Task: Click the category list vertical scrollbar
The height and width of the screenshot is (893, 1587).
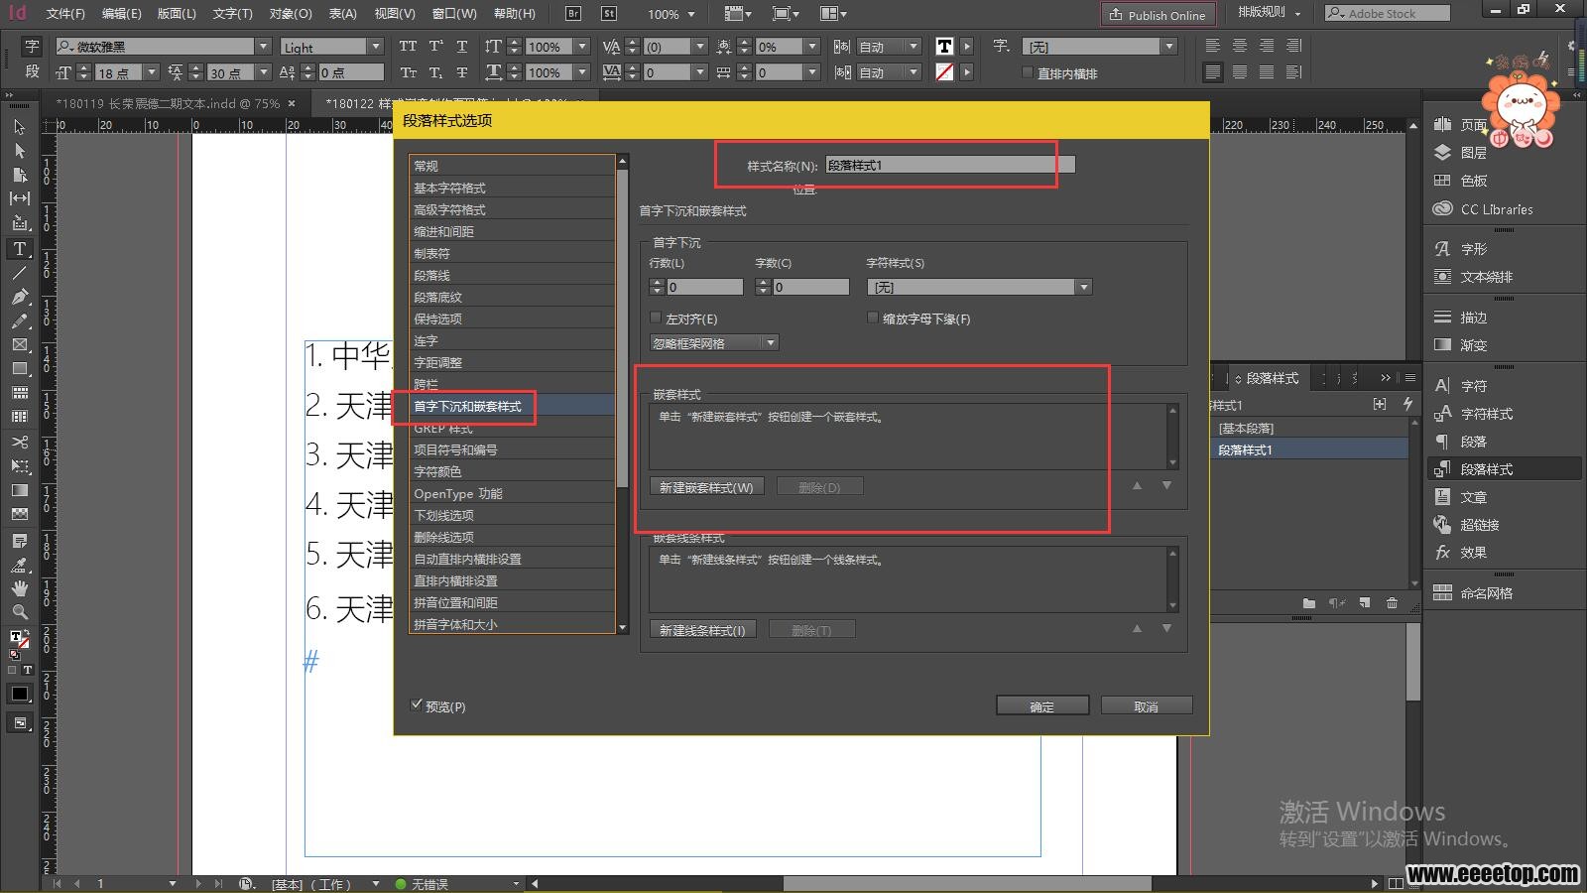Action: [x=622, y=394]
